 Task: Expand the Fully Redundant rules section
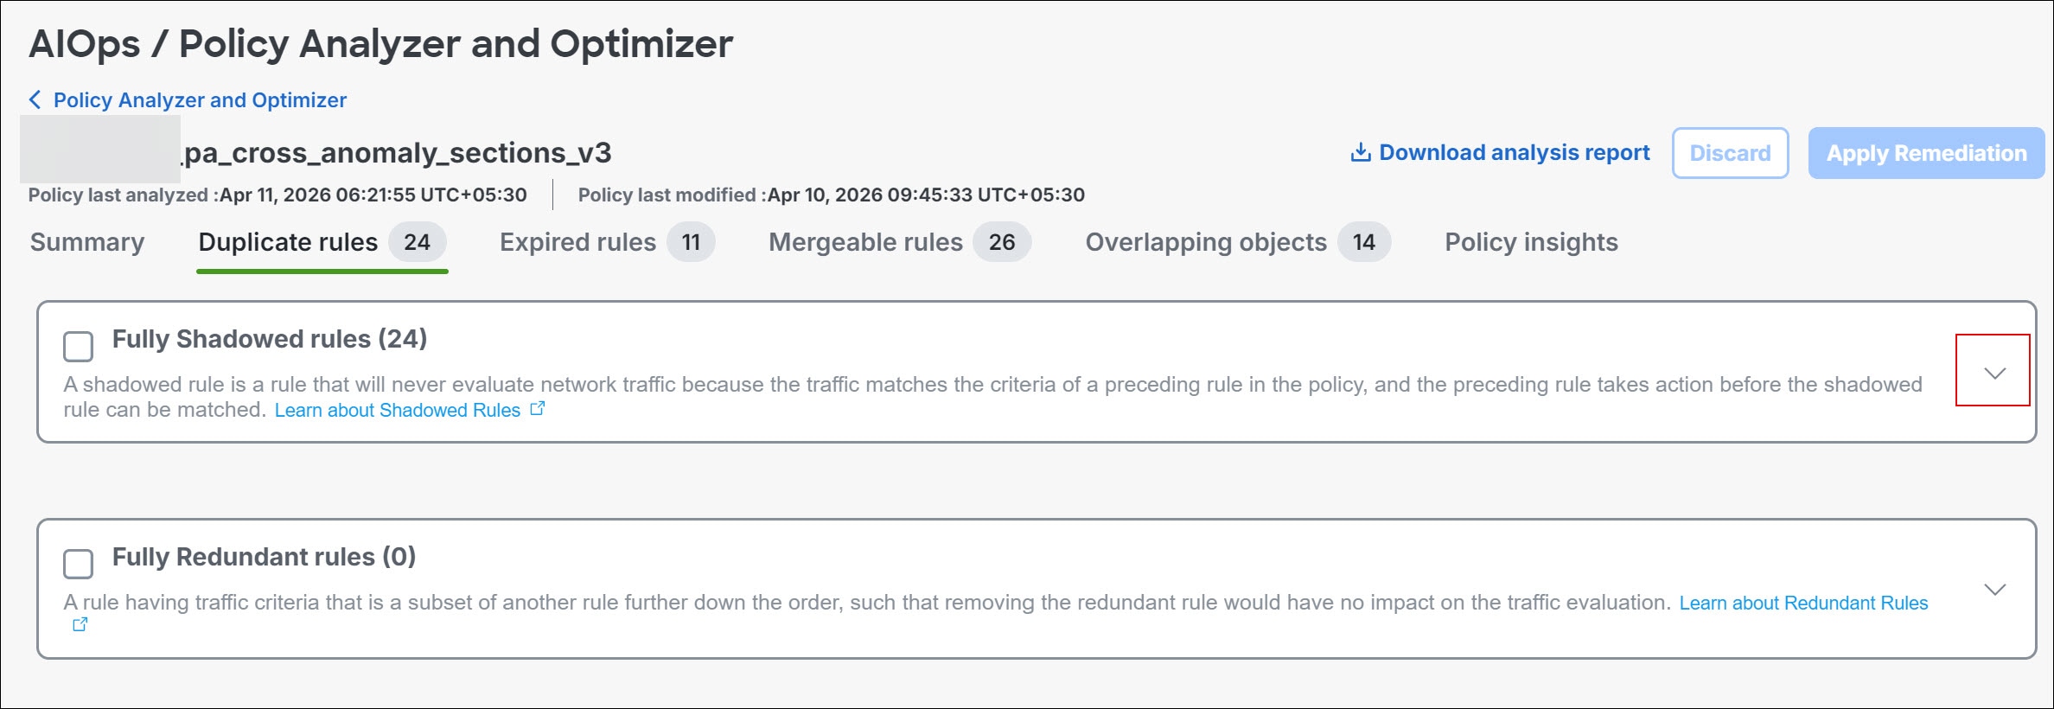point(1994,590)
